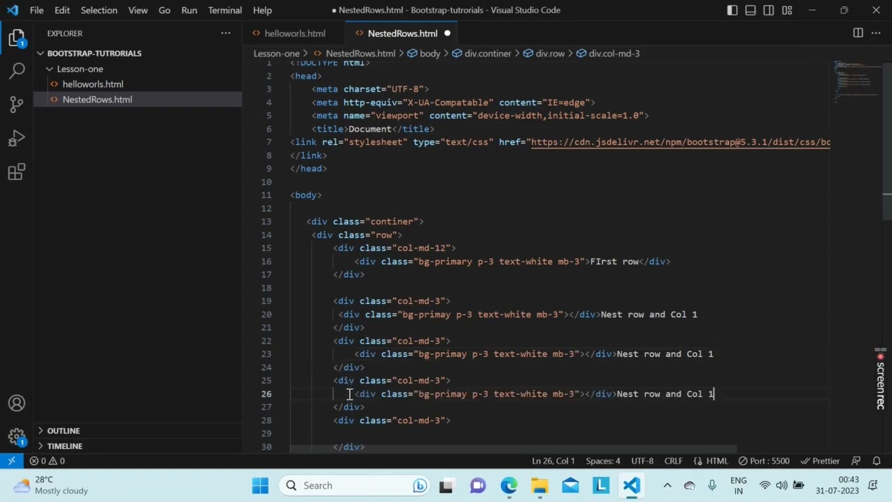The height and width of the screenshot is (502, 892).
Task: Open the Terminal menu
Action: click(x=225, y=10)
